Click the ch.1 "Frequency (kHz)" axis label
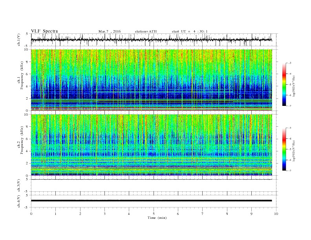The width and height of the screenshot is (311, 240). pyautogui.click(x=22, y=75)
